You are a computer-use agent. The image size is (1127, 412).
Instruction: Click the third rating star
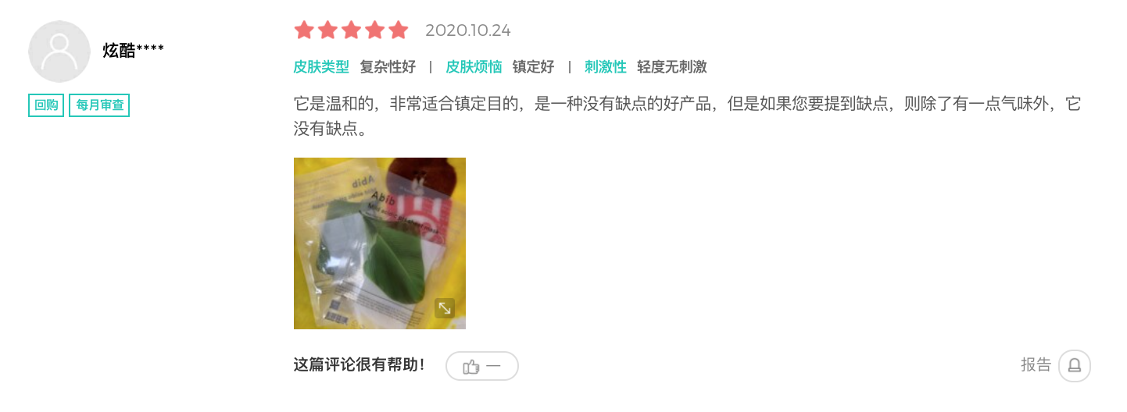click(x=351, y=30)
